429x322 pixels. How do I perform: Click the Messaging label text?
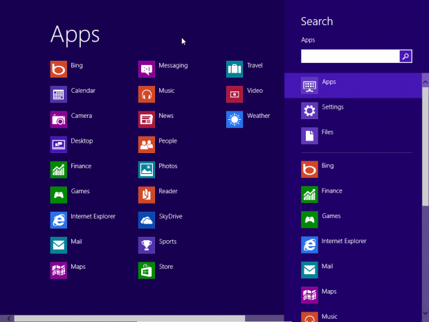[x=173, y=66]
